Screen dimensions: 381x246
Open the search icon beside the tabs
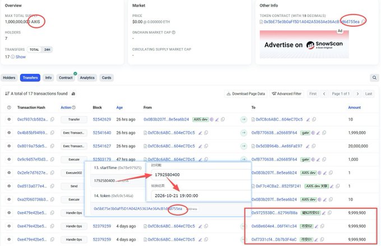[x=374, y=78]
